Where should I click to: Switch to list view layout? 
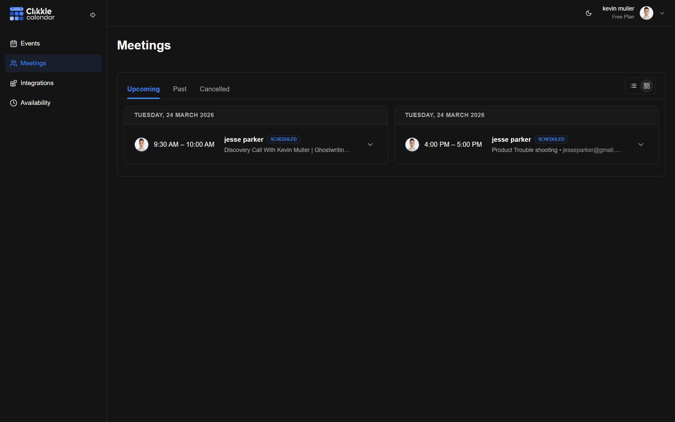(633, 86)
